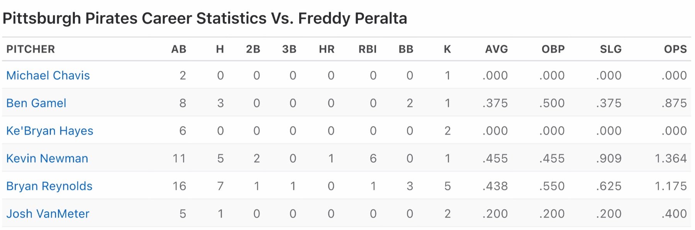695x230 pixels.
Task: Go to Bryan Reynolds player profile
Action: pos(49,186)
